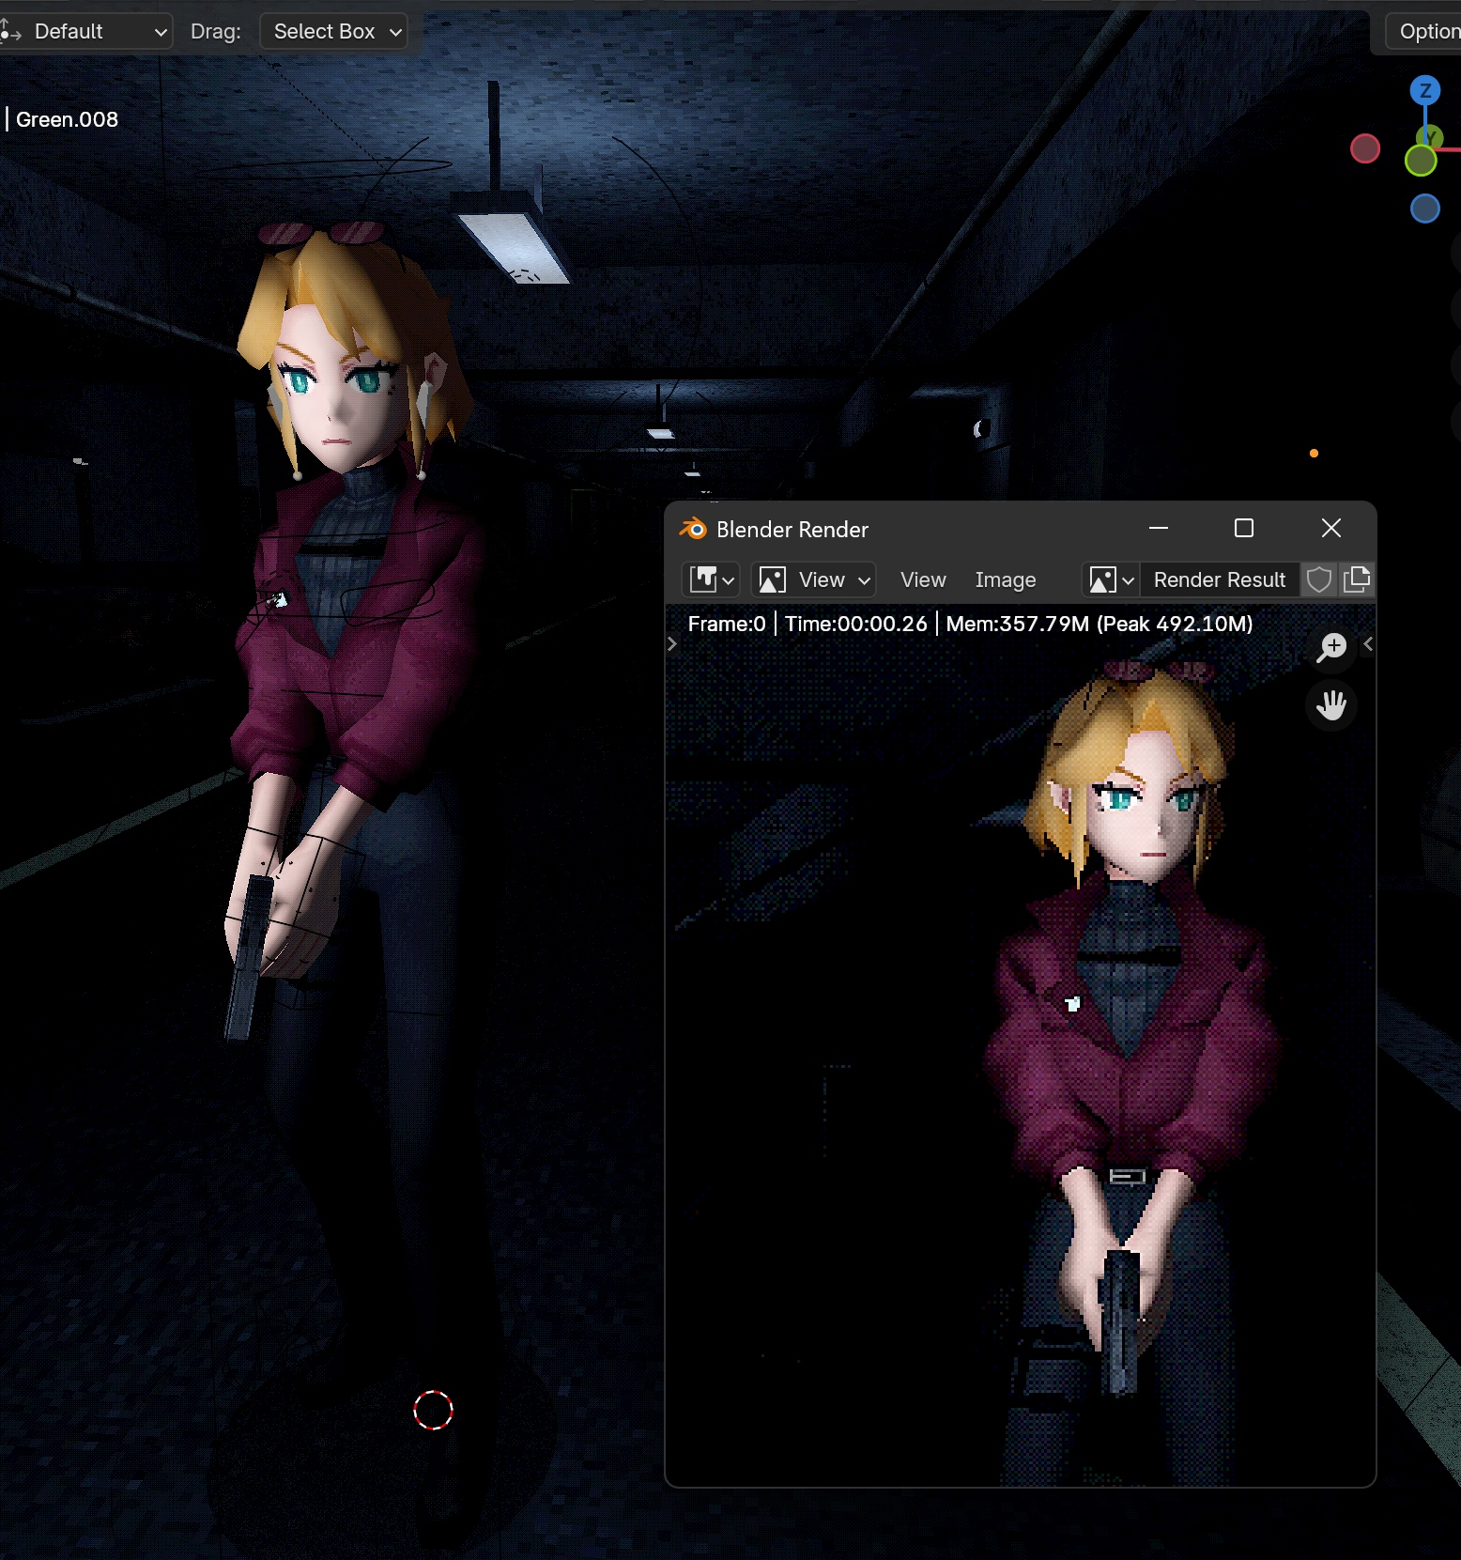Viewport: 1461px width, 1560px height.
Task: Expand the left toolbar arrow in render window
Action: point(672,644)
